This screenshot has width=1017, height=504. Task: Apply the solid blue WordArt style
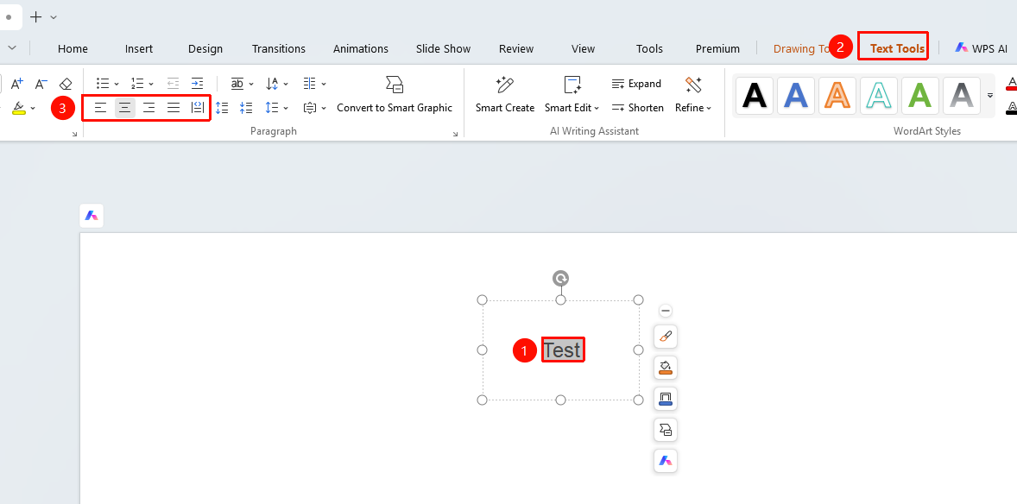(796, 96)
